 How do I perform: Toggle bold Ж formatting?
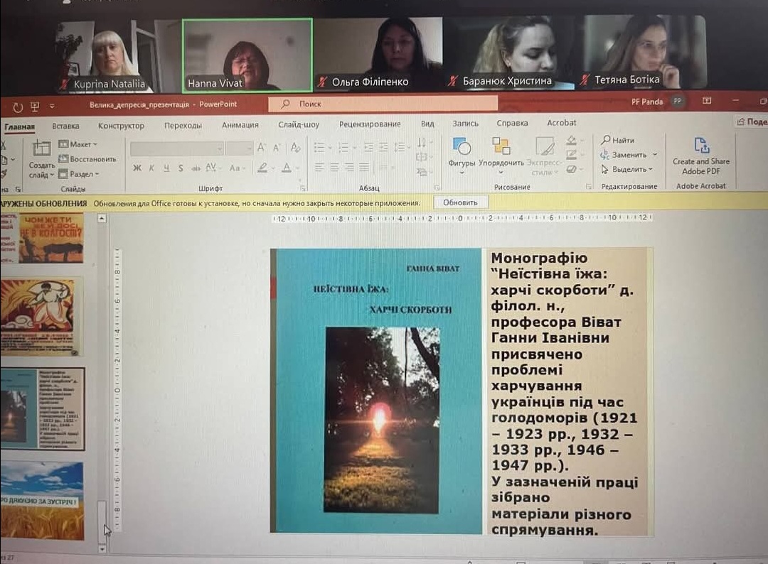[137, 168]
